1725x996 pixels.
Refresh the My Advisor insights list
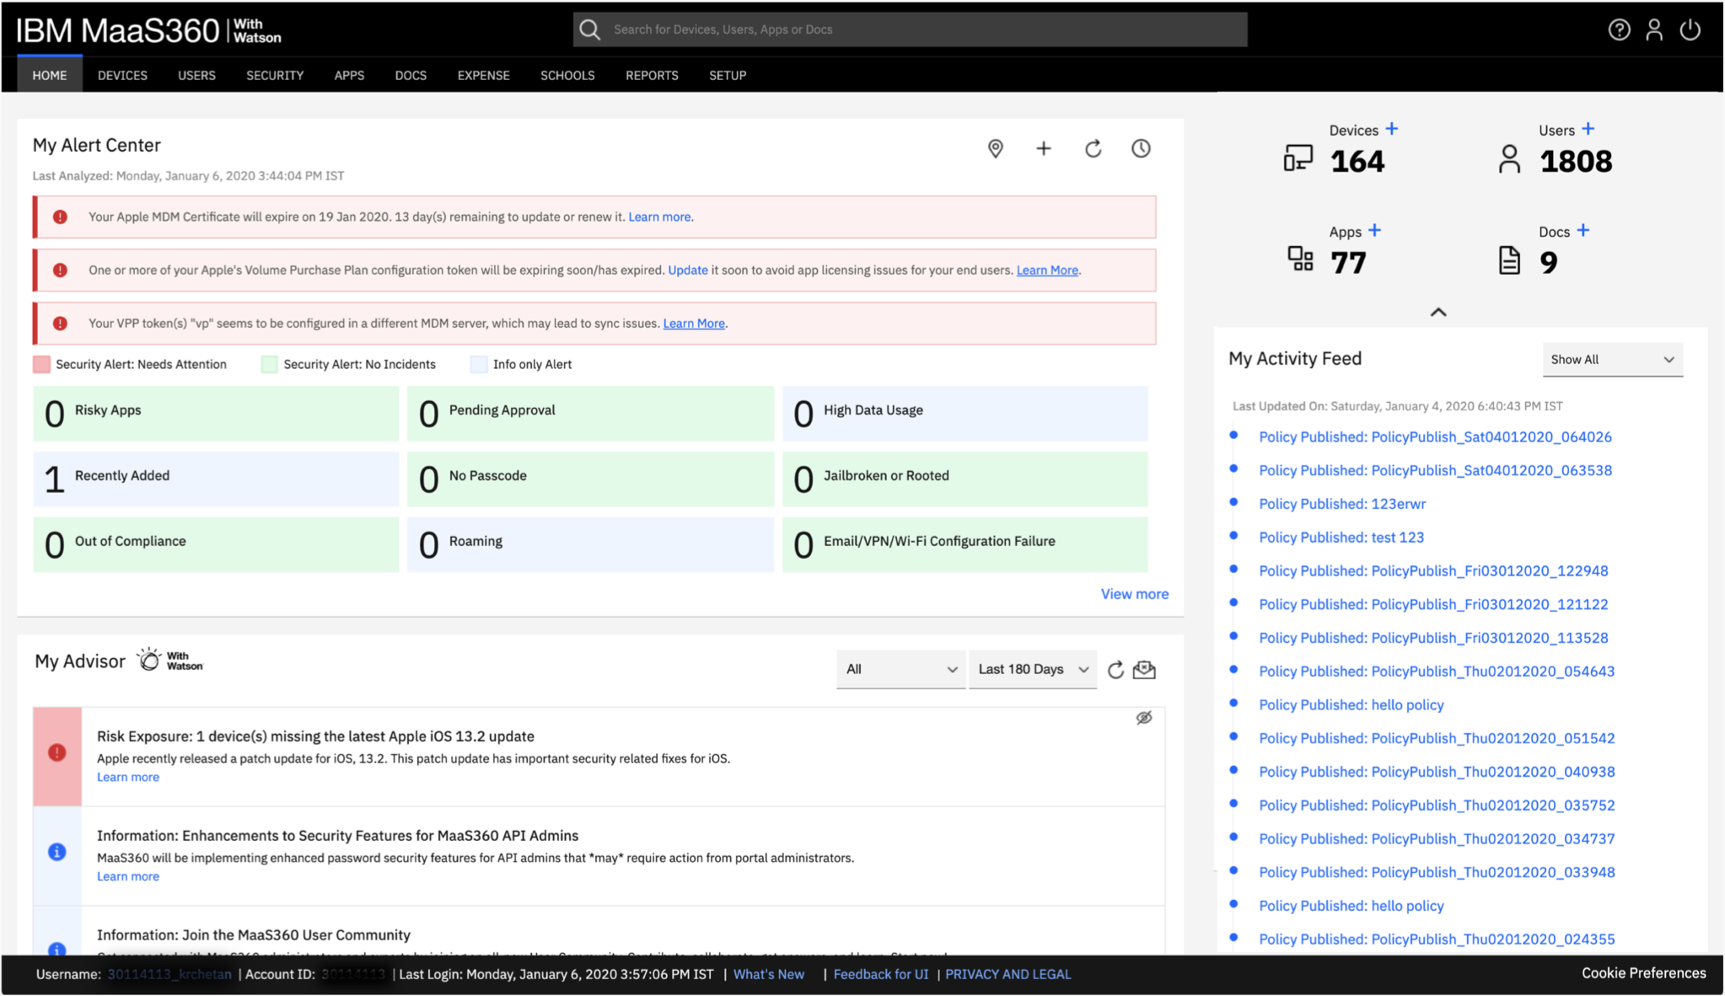[x=1115, y=670]
